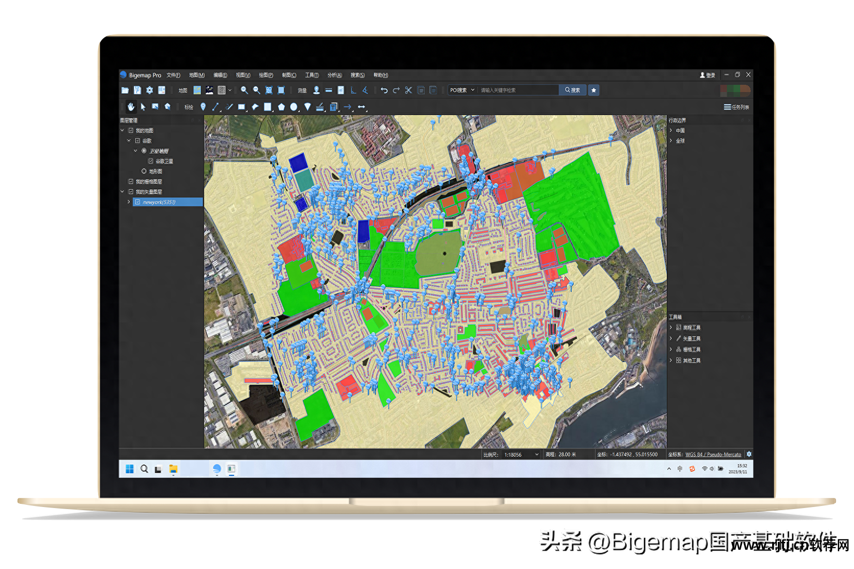Toggle the 我的矢量图层 checkbox
The image size is (854, 569).
[131, 192]
